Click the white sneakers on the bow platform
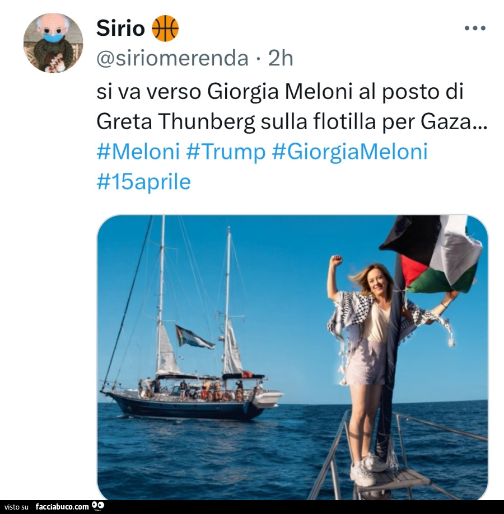Screen dimensions: 504x514 click(370, 469)
